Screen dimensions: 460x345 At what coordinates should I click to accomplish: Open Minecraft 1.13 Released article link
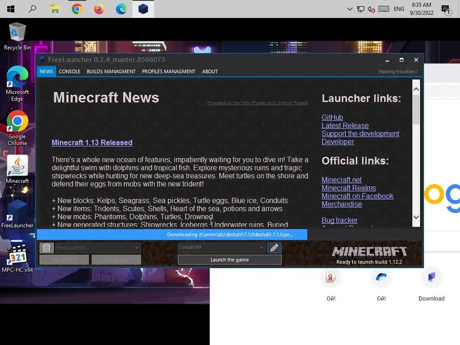(92, 142)
